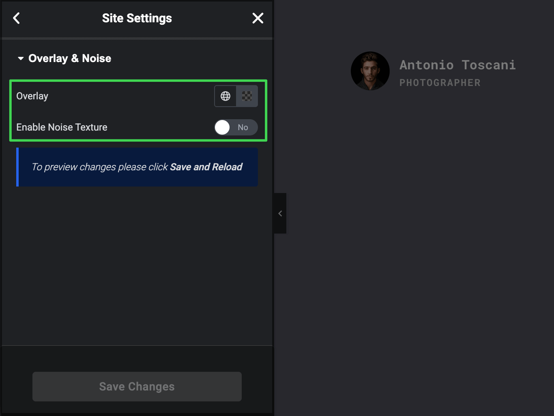Click the 'No' label on the toggle
Viewport: 554px width, 416px height.
[243, 127]
